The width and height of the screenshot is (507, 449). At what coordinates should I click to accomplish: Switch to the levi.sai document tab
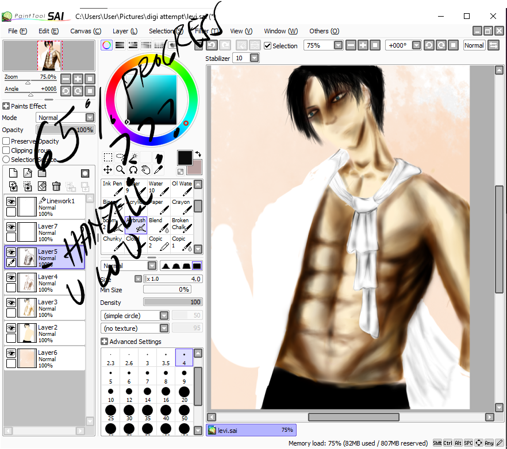pos(251,430)
